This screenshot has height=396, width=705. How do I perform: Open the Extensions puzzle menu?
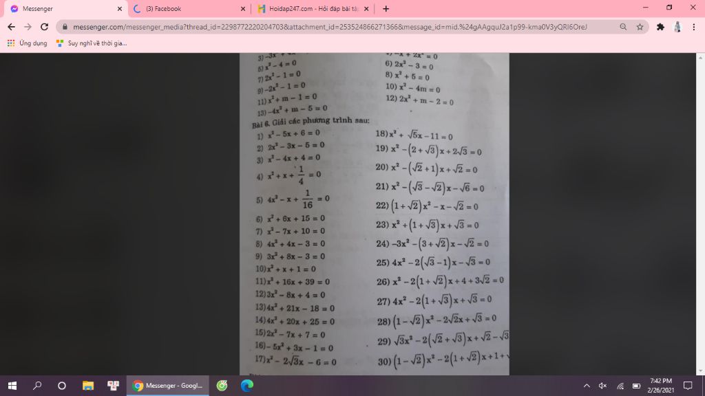point(660,27)
